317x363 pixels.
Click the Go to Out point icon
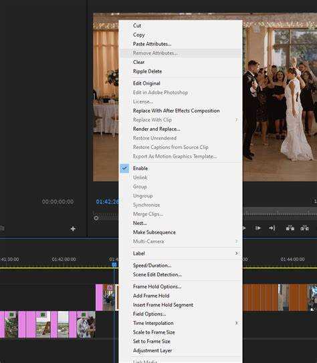coord(272,228)
